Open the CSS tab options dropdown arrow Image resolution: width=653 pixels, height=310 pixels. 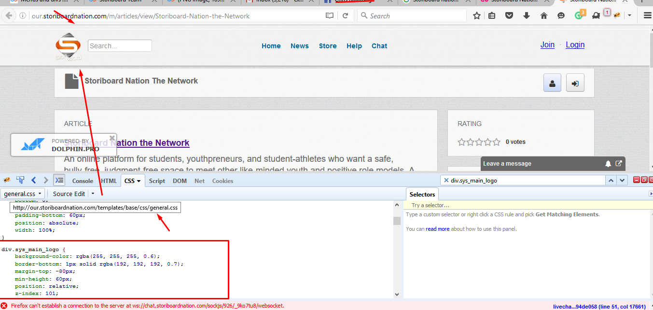tap(139, 181)
